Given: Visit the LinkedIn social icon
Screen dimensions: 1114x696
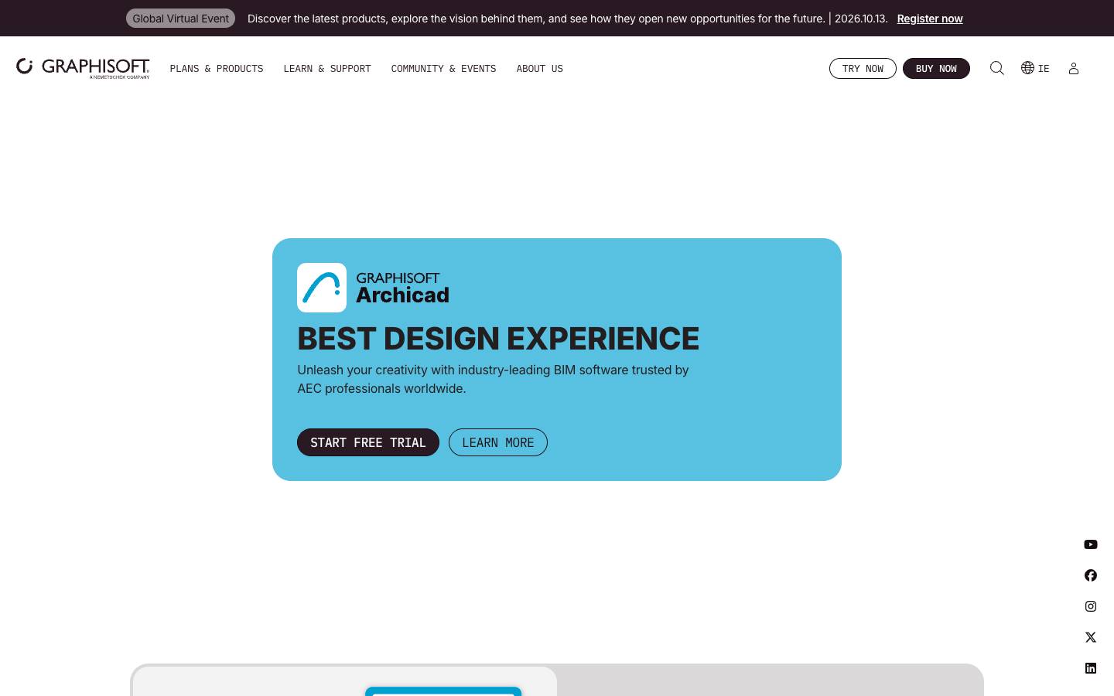Looking at the screenshot, I should (1091, 668).
